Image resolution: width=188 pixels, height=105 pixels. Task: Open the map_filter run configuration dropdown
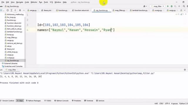click(x=157, y=6)
